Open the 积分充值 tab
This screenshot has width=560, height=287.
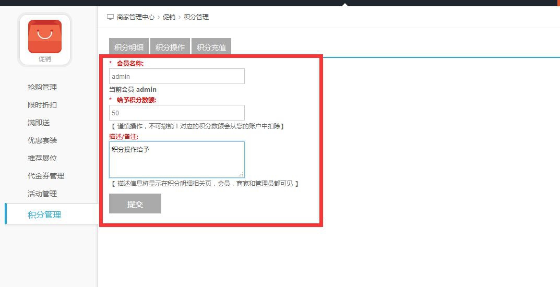coord(211,47)
